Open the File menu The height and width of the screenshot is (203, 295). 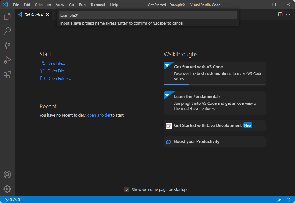click(16, 5)
